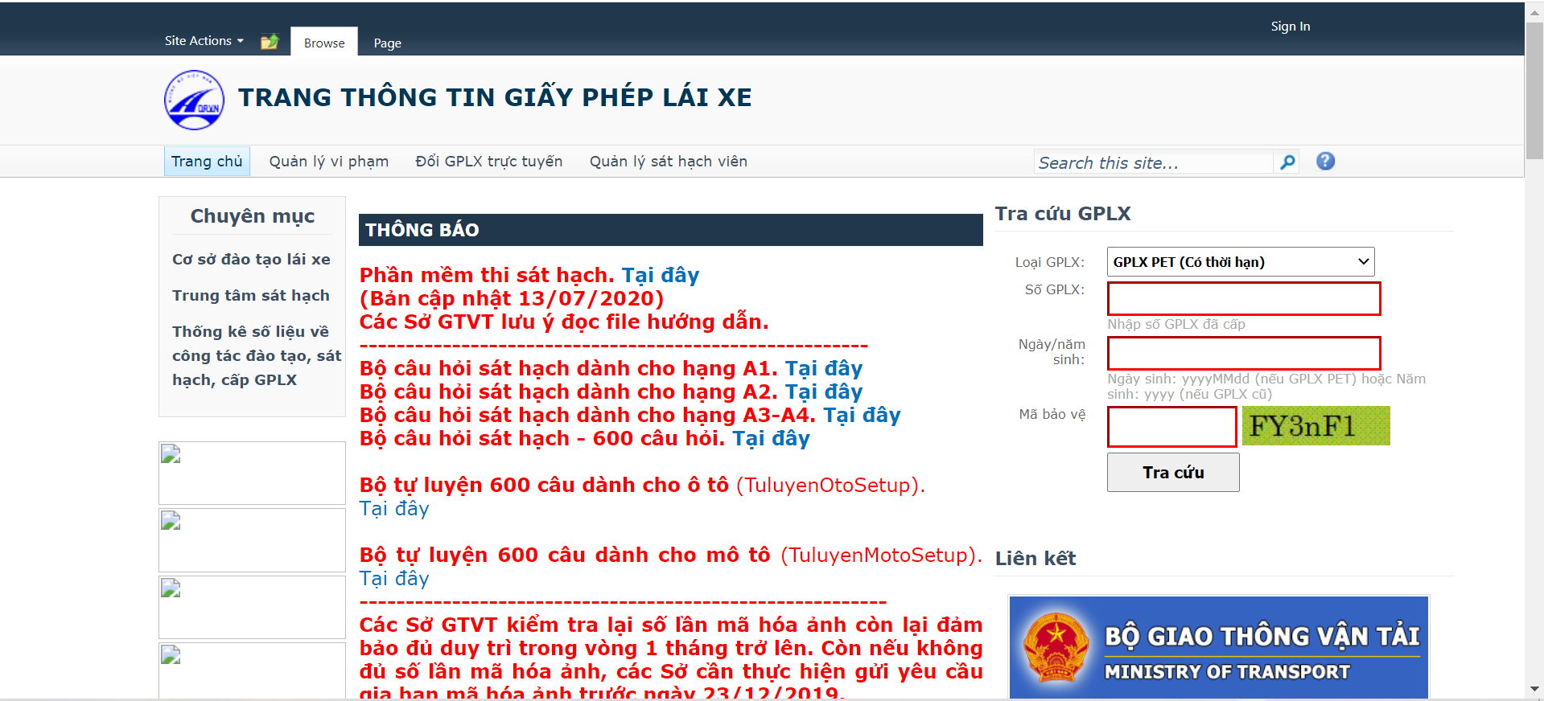Open the Site Actions dropdown menu

click(204, 41)
